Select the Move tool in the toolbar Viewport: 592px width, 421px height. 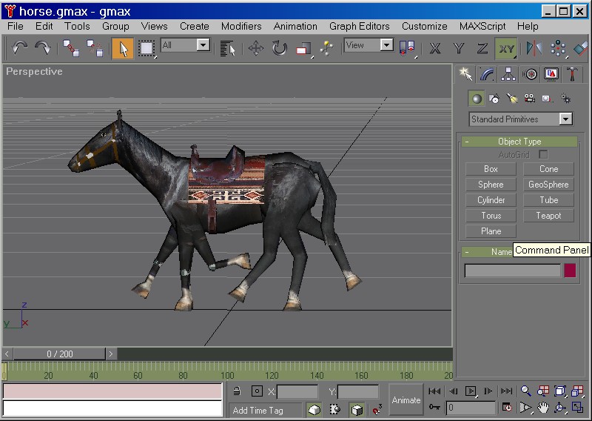[256, 48]
